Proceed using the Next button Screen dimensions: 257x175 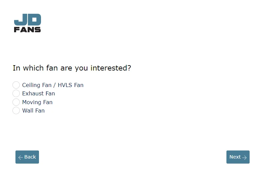point(238,157)
